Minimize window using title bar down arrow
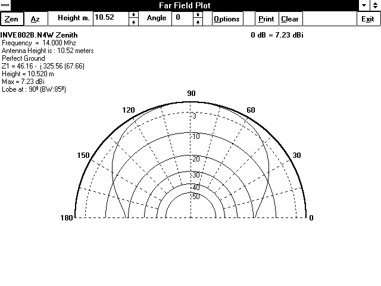The width and height of the screenshot is (381, 286). click(x=364, y=5)
